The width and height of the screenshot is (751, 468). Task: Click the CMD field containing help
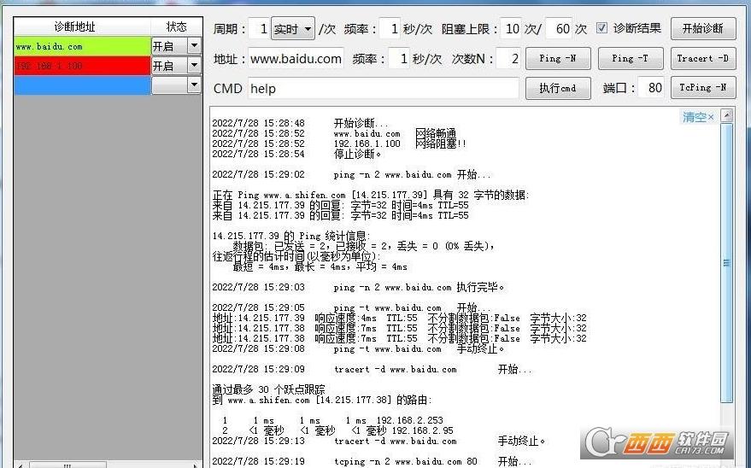pos(383,88)
